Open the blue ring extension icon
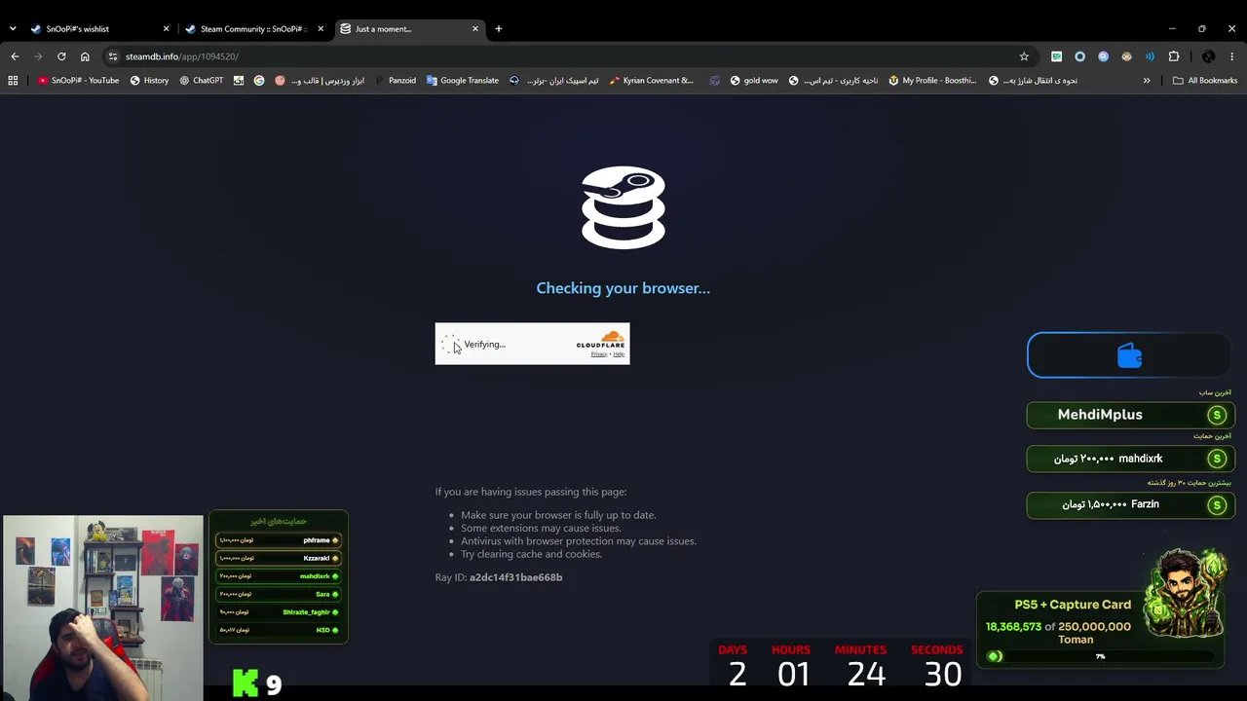Image resolution: width=1247 pixels, height=701 pixels. 1079,56
